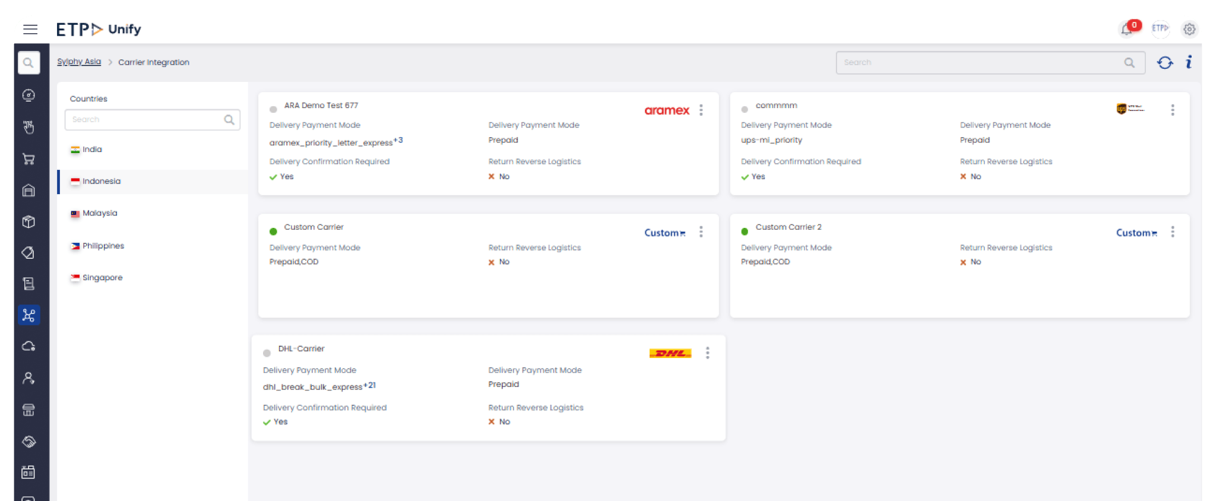Open the user profile sidebar icon
Viewport: 1216px width, 501px height.
(x=28, y=378)
